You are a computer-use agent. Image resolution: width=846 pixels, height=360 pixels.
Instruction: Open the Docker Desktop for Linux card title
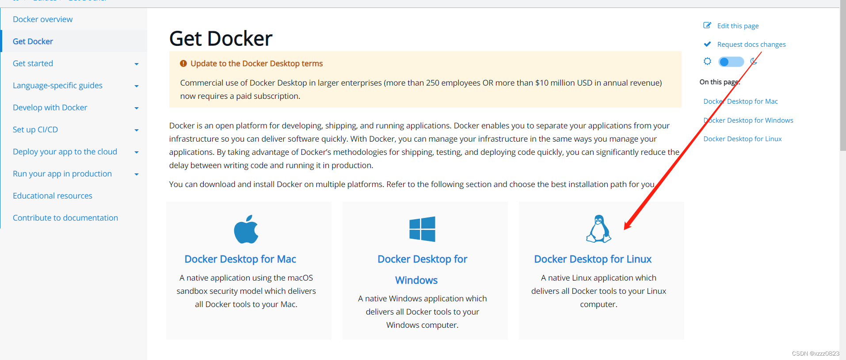click(593, 259)
